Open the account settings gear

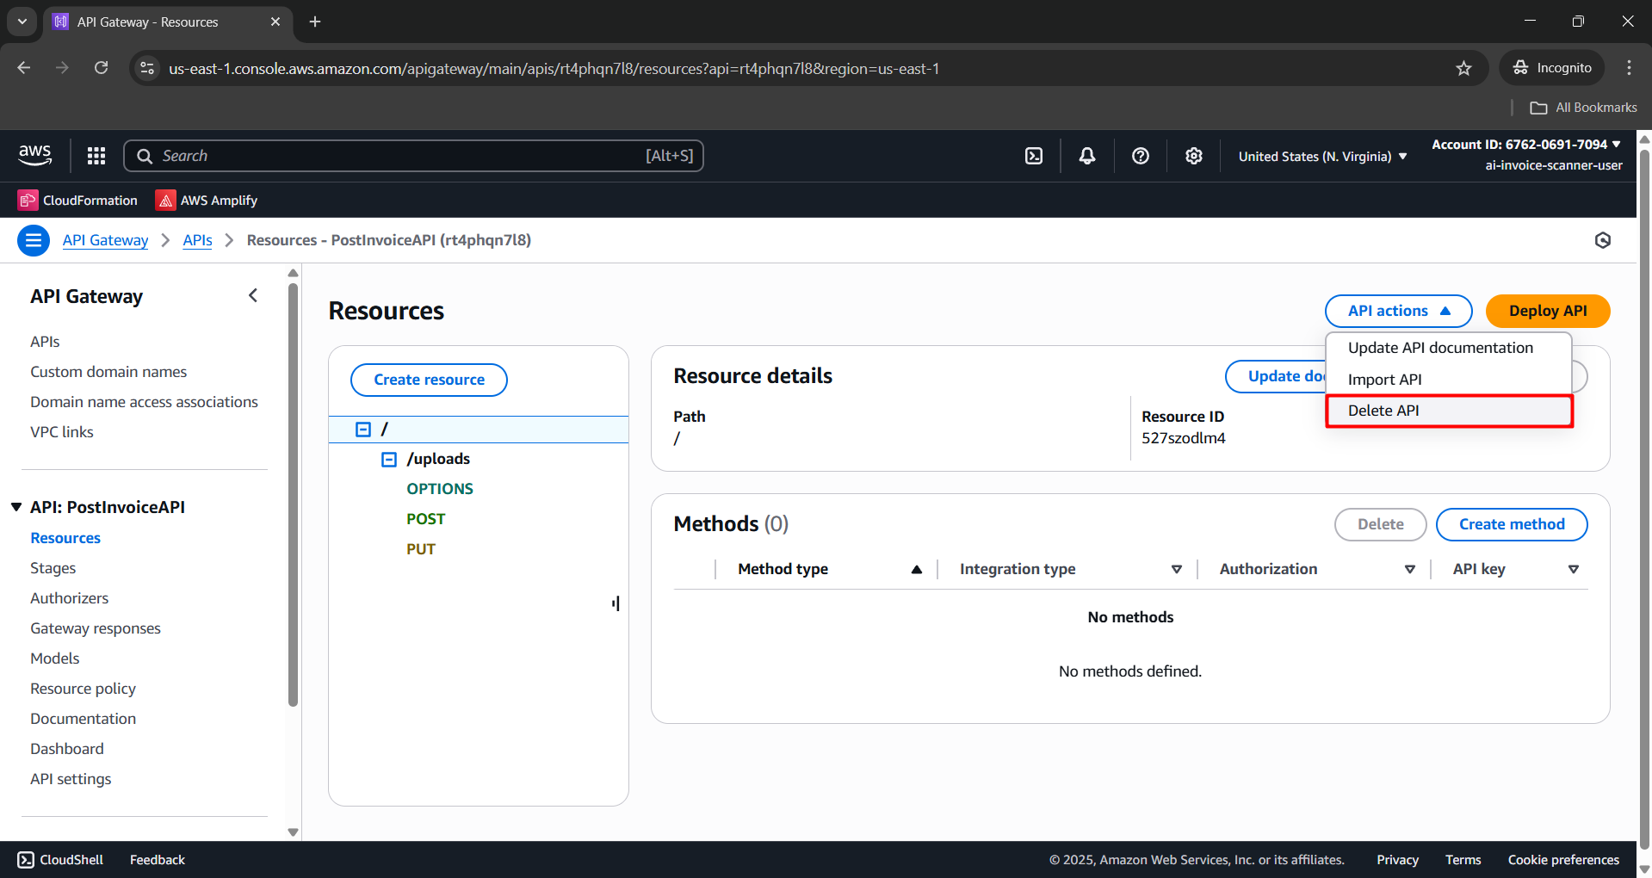(x=1193, y=156)
